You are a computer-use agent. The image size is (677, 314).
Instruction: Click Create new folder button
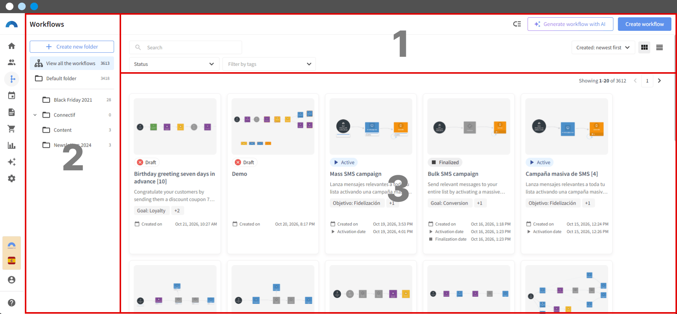click(72, 47)
